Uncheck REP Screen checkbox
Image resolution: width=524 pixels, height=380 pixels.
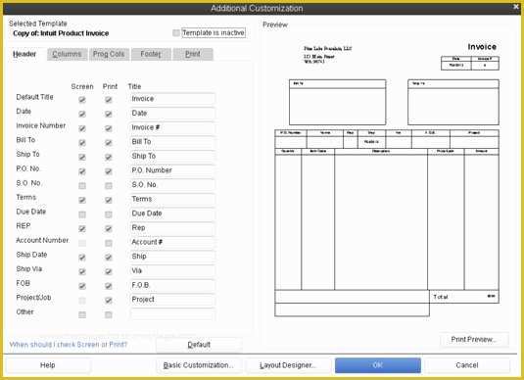(82, 228)
